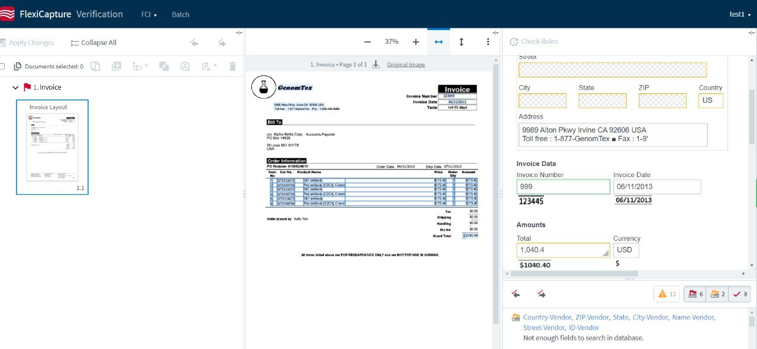Go to next error arrow in rules panel
This screenshot has width=757, height=349.
coord(541,293)
